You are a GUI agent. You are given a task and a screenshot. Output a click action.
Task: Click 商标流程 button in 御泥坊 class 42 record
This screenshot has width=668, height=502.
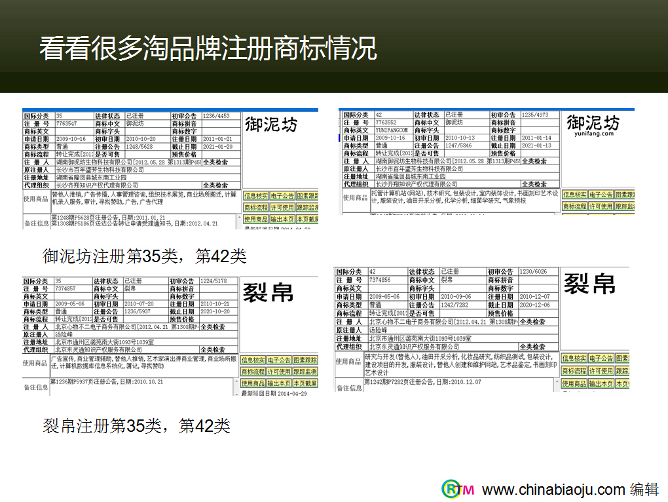click(575, 206)
